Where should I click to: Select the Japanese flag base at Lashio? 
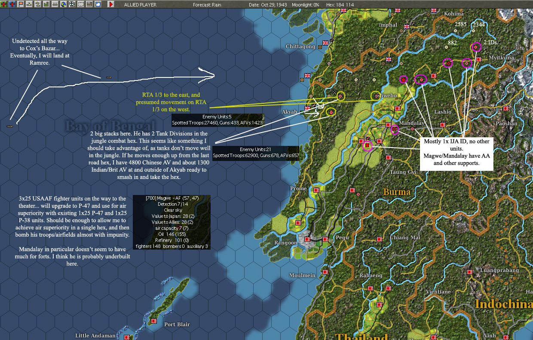443,124
